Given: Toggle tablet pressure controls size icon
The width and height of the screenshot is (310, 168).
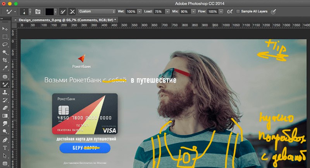Looking at the screenshot, I should pyautogui.click(x=273, y=12).
